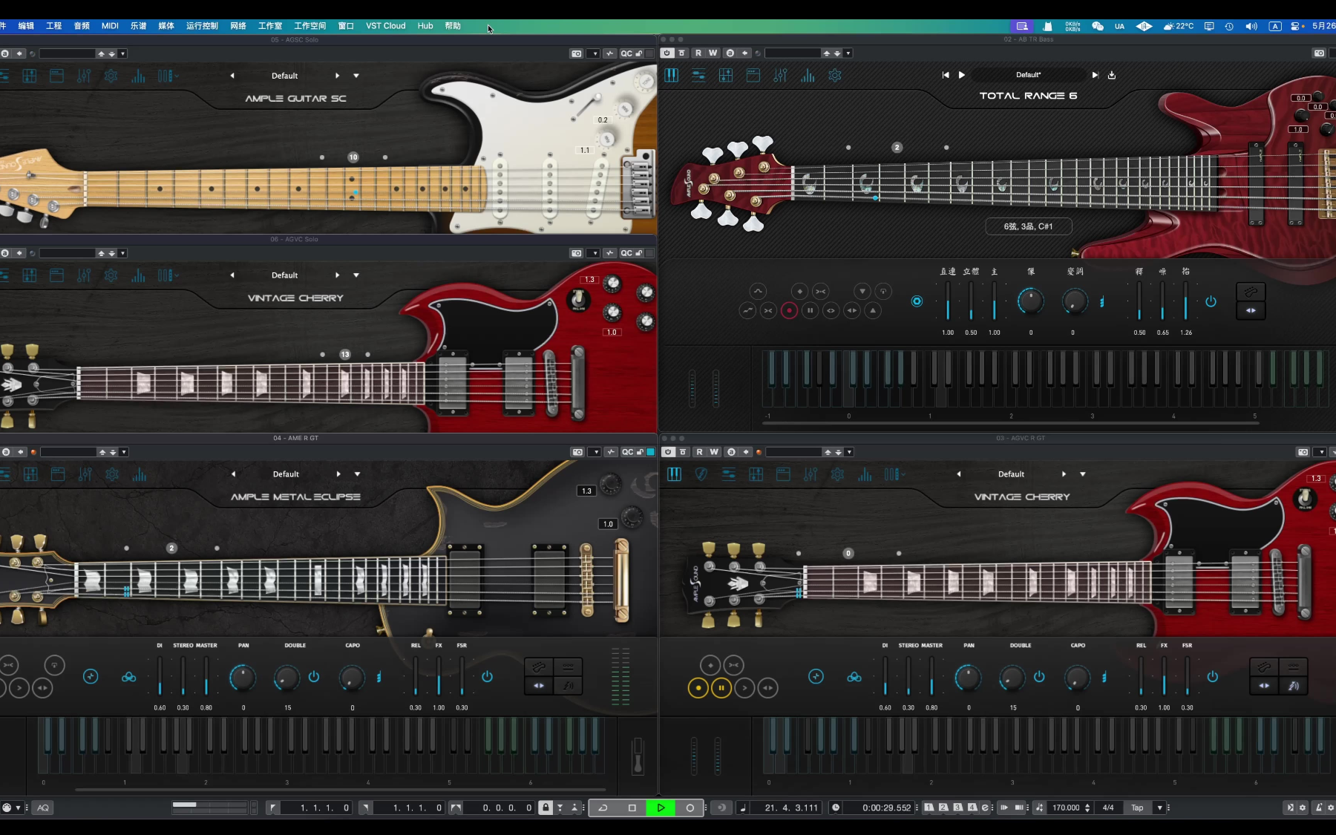Open header preset field dropdown in Total Range 6
Viewport: 1336px width, 835px height.
click(x=848, y=53)
